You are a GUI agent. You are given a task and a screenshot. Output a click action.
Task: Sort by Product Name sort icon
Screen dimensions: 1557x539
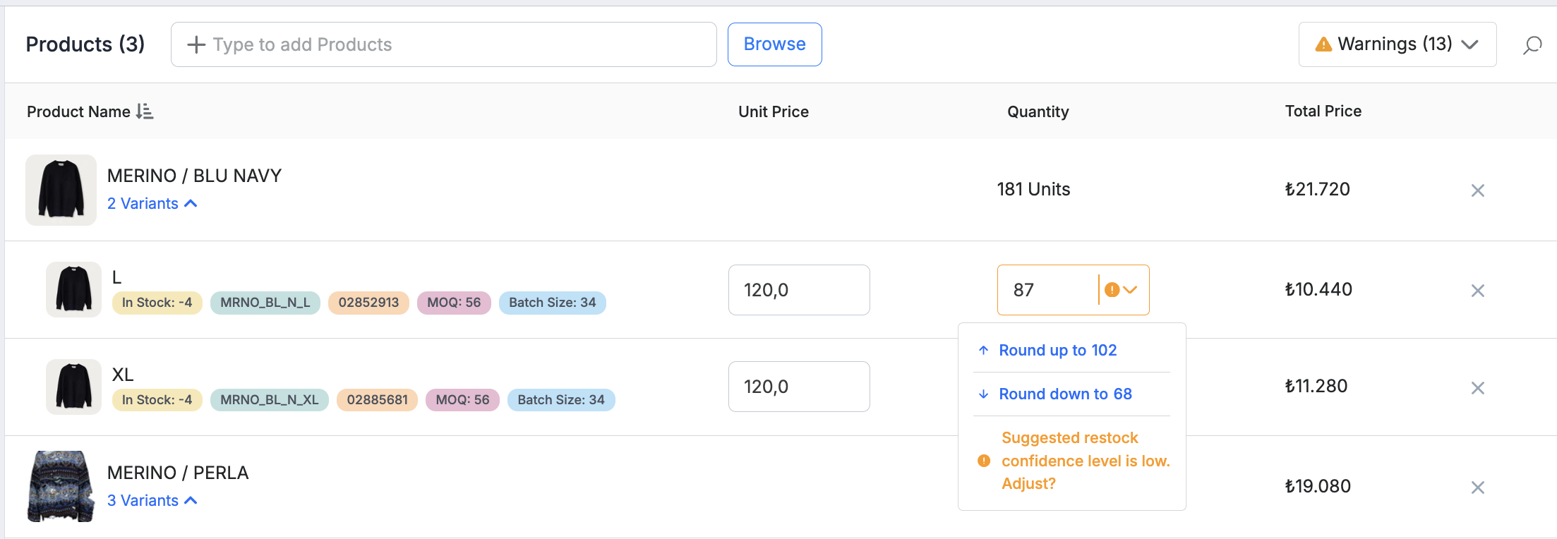tap(145, 111)
